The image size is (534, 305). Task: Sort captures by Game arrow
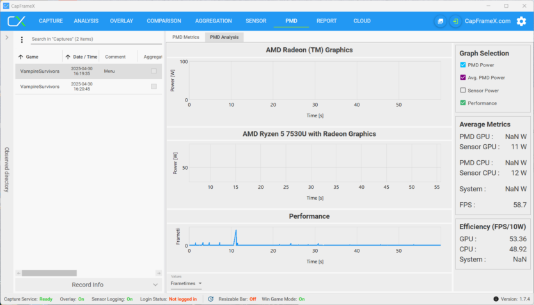(x=20, y=57)
